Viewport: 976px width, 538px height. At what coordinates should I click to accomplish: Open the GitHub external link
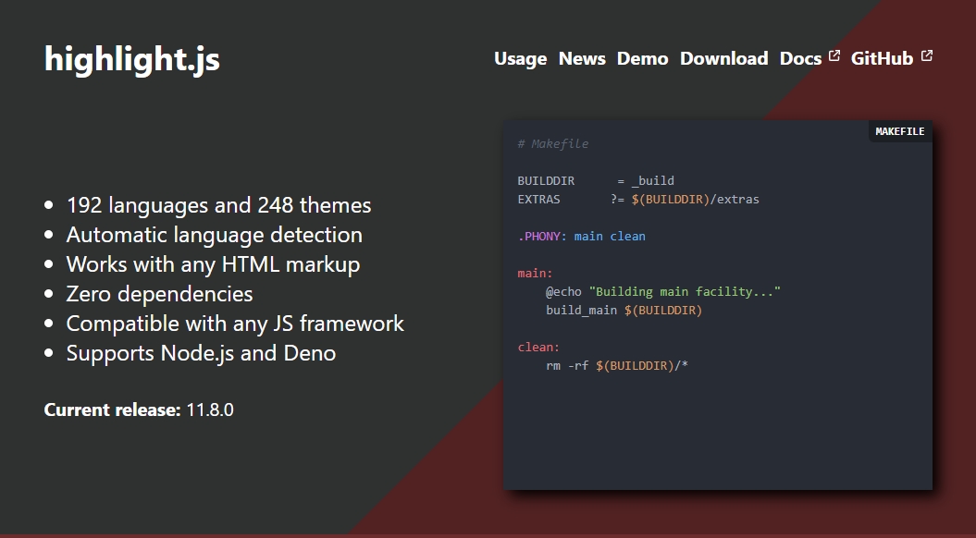pos(882,58)
